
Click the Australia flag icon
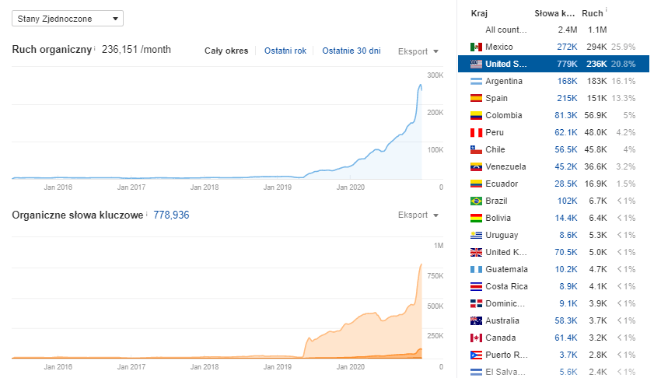(476, 321)
